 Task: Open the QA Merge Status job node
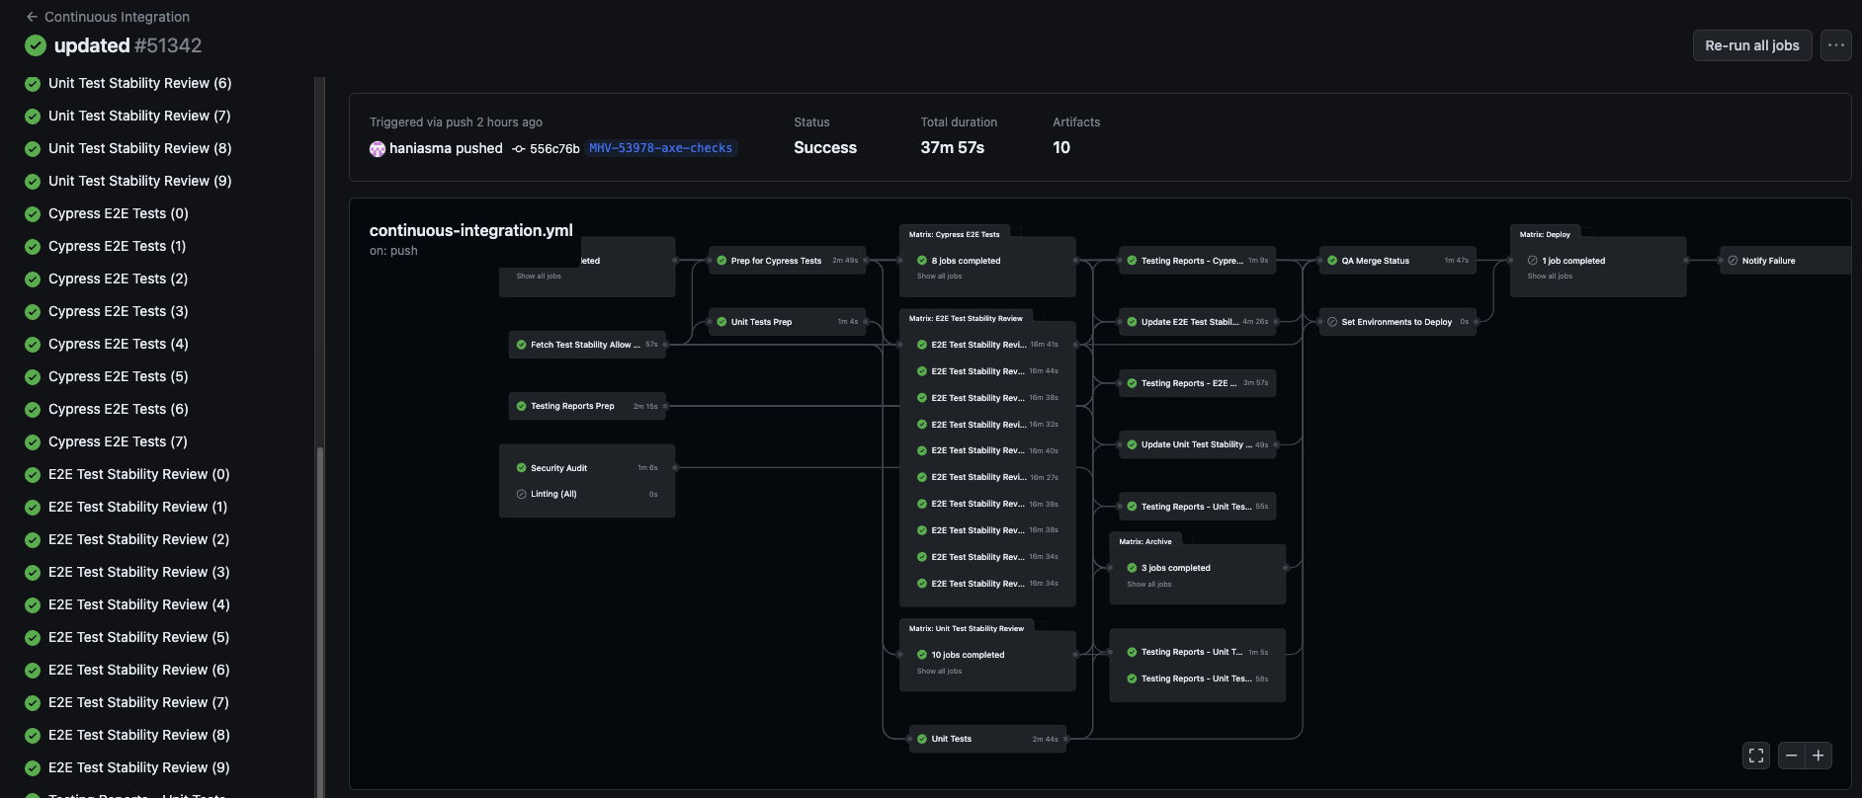pyautogui.click(x=1375, y=261)
